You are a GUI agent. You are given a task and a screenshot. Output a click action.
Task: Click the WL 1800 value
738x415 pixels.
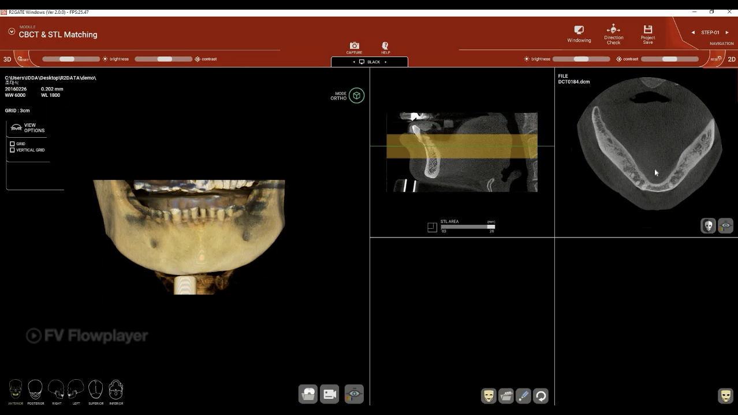pyautogui.click(x=50, y=95)
